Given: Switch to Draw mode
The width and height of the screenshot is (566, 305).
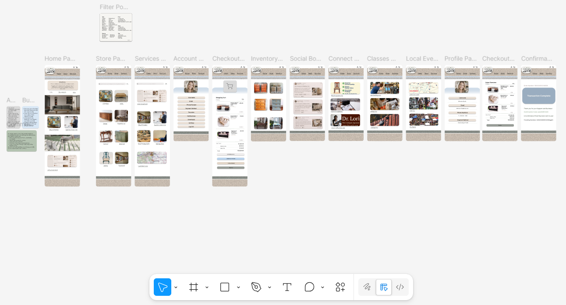Looking at the screenshot, I should click(x=367, y=287).
